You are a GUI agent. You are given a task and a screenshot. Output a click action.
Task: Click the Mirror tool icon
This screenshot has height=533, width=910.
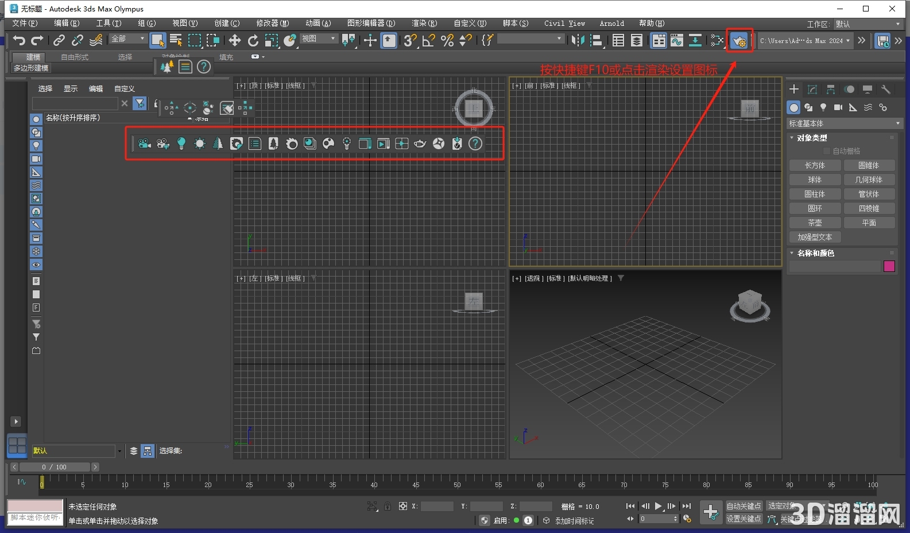tap(578, 40)
